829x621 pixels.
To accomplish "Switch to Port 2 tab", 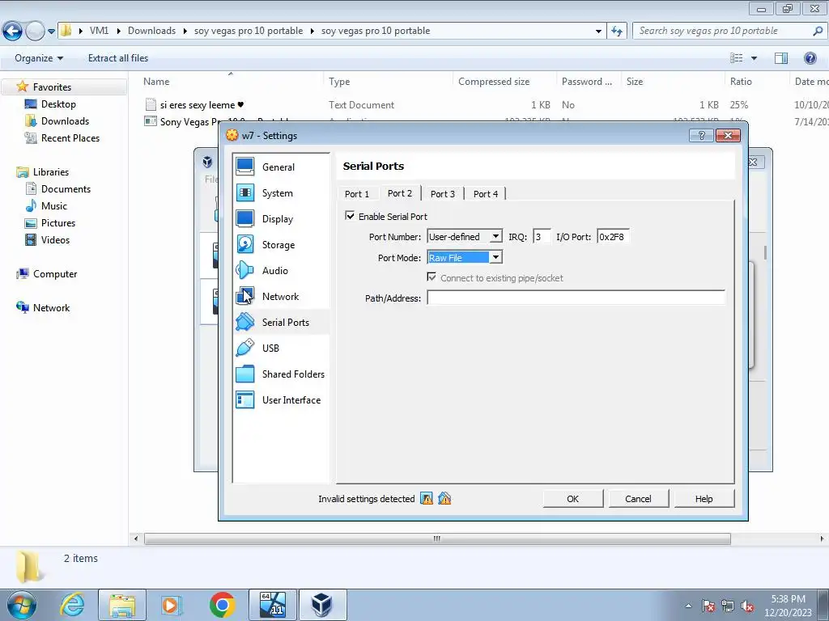I will click(x=400, y=192).
